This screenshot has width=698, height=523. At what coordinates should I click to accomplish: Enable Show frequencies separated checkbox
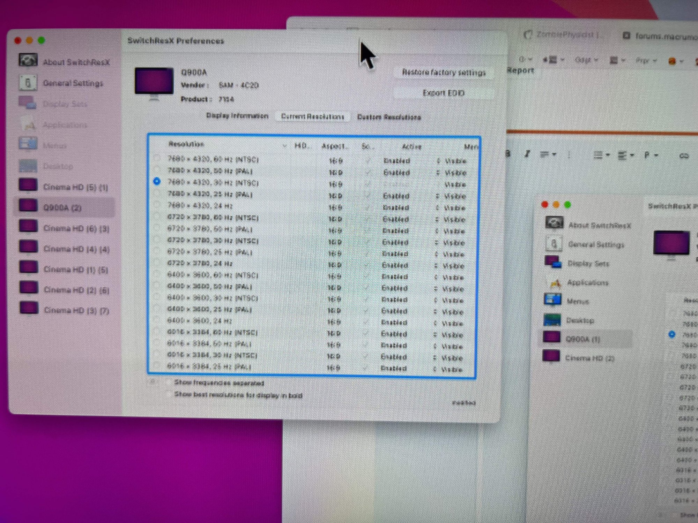click(169, 382)
